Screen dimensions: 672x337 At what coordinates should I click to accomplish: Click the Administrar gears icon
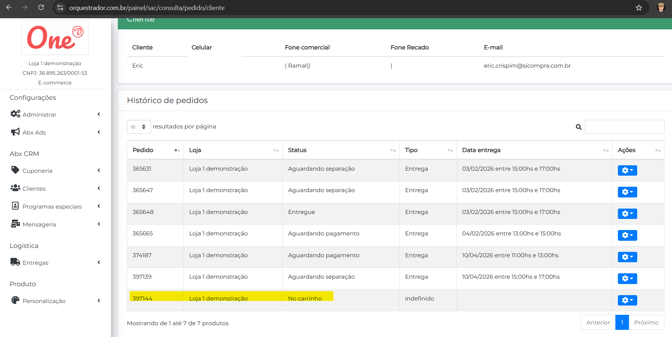click(x=15, y=114)
